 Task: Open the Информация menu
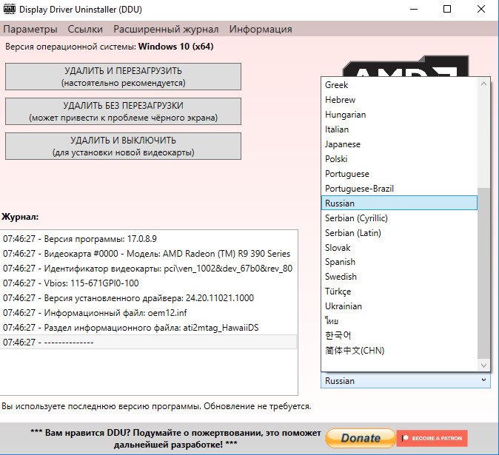click(x=261, y=29)
